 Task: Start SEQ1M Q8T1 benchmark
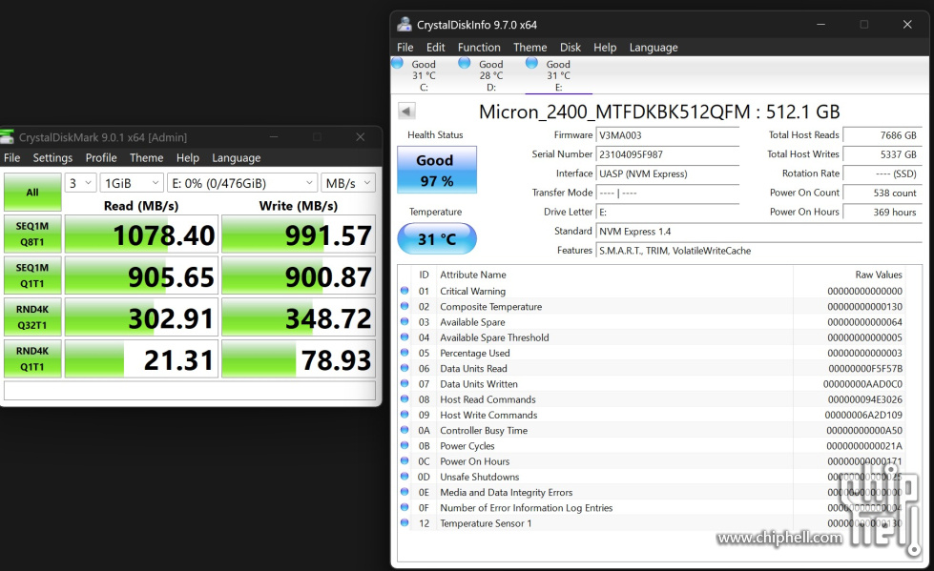click(x=32, y=234)
